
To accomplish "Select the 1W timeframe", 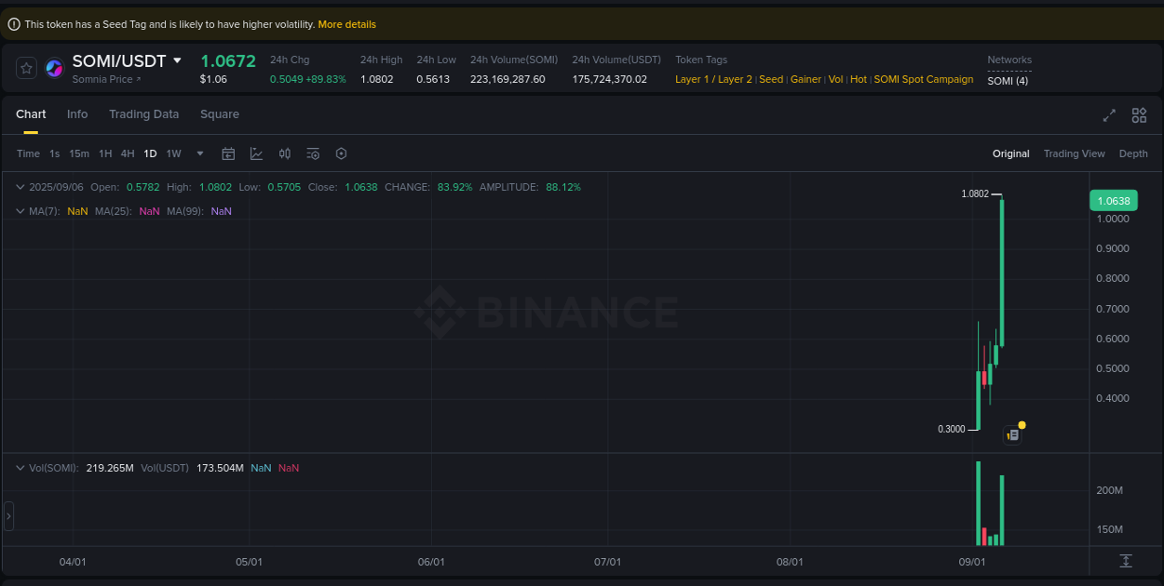I will [x=173, y=153].
